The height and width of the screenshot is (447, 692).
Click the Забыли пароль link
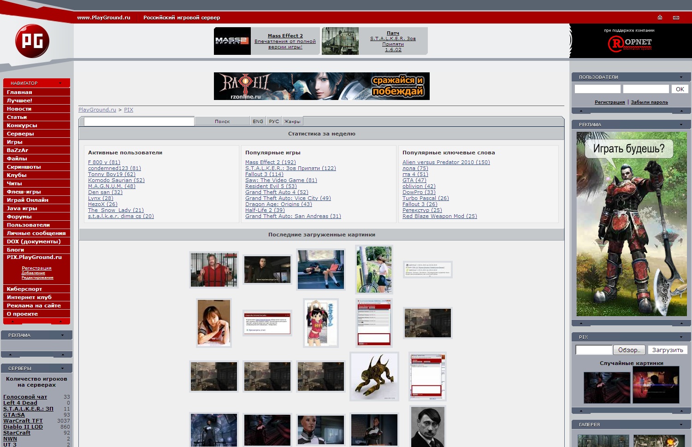point(649,102)
